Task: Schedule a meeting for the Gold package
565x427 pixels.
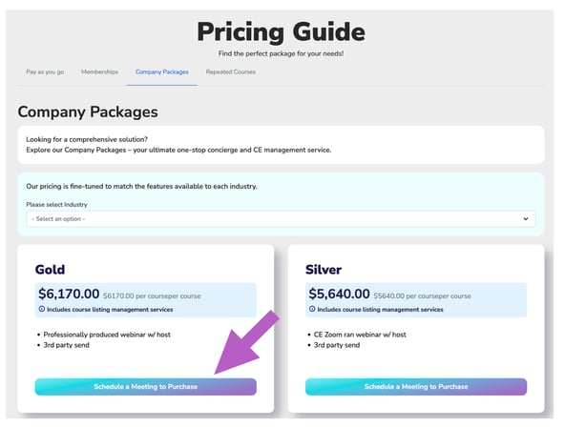Action: [x=146, y=387]
